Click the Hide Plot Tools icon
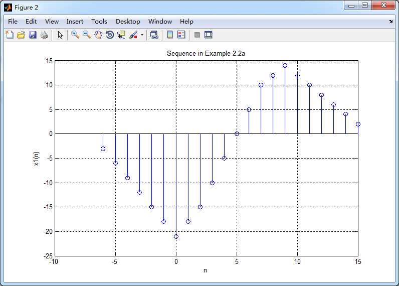Screen dimensions: 399x286 pos(197,35)
